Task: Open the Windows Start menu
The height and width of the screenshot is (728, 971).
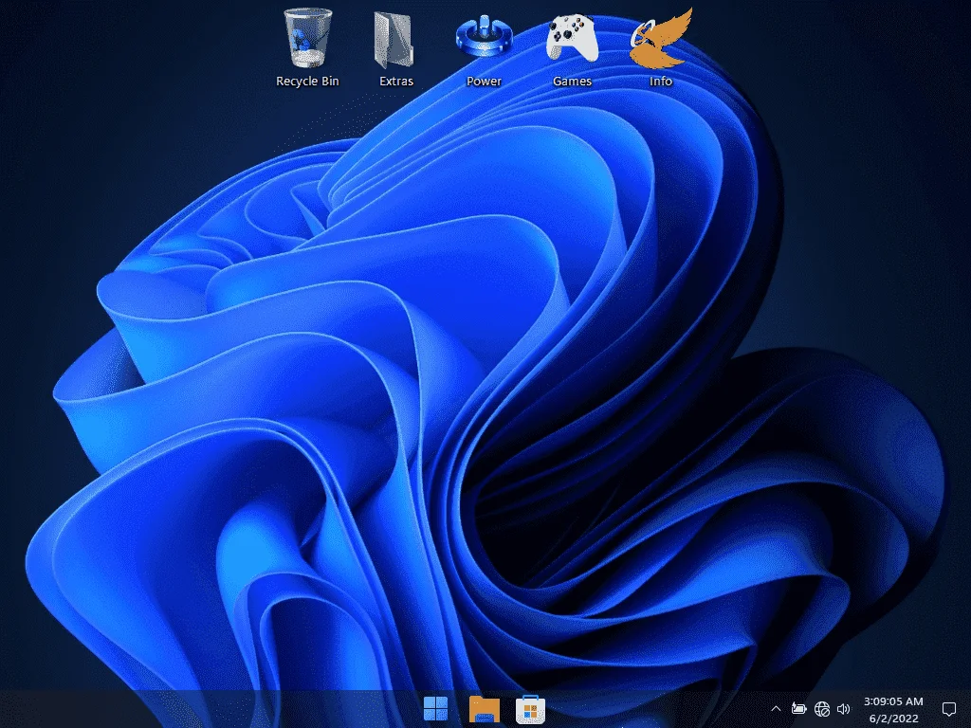Action: click(x=435, y=709)
